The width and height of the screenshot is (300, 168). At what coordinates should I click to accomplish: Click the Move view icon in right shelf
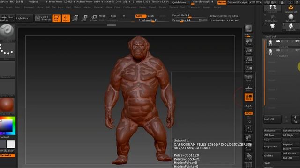pos(248,138)
